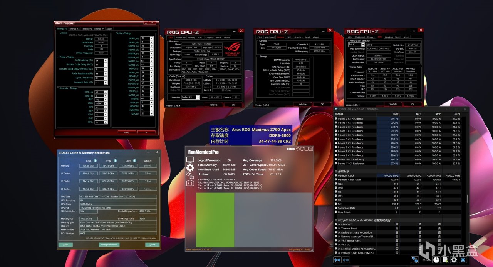Click the clock reset icon in HWiNFO toolbar

pyautogui.click(x=436, y=260)
